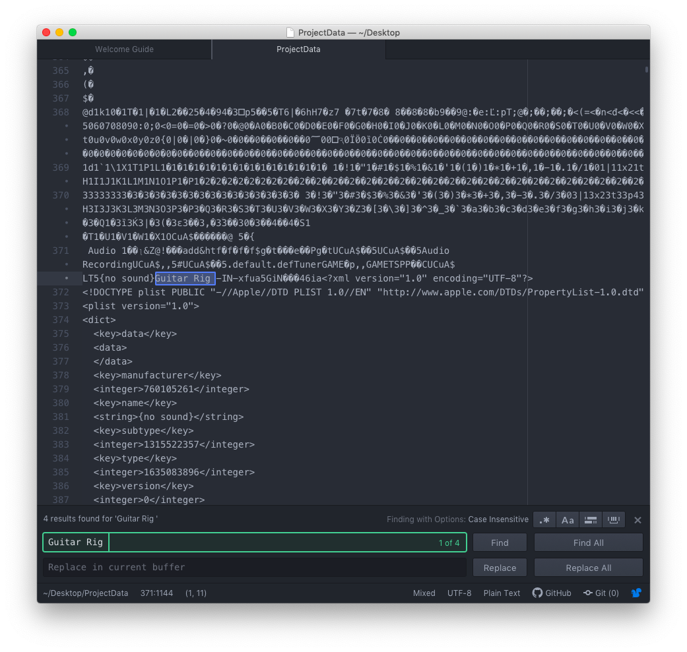The width and height of the screenshot is (687, 652).
Task: Click the '<dict>' line
Action: tap(99, 320)
